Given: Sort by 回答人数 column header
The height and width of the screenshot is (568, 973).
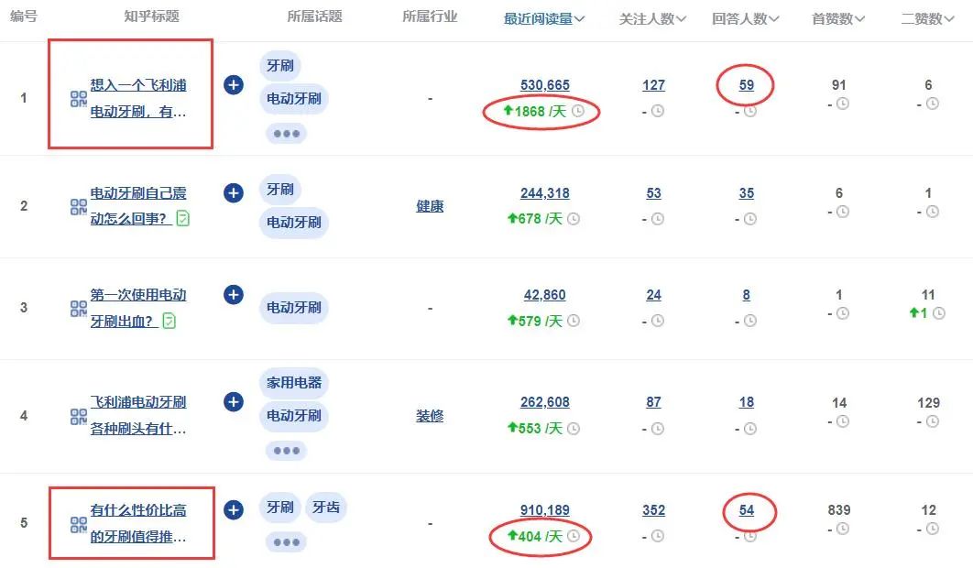Looking at the screenshot, I should pos(746,18).
